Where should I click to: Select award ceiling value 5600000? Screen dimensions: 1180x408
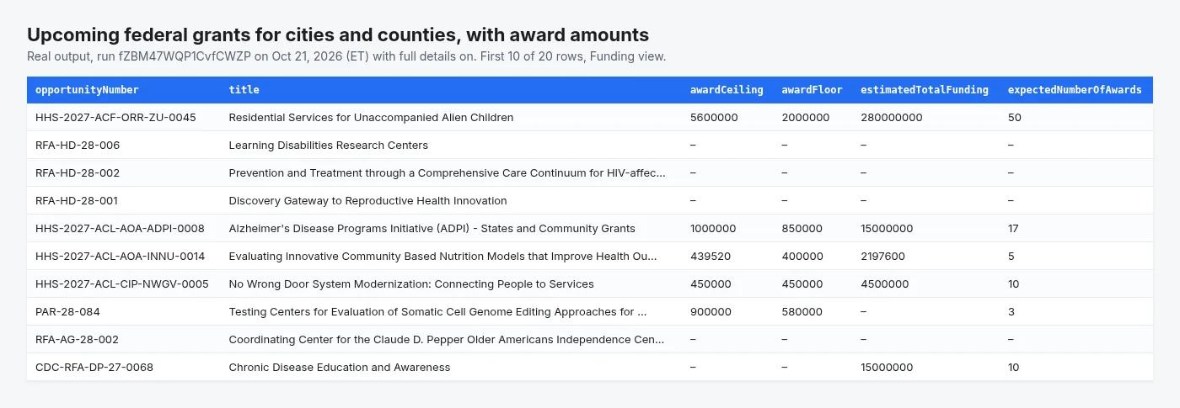[x=714, y=118]
